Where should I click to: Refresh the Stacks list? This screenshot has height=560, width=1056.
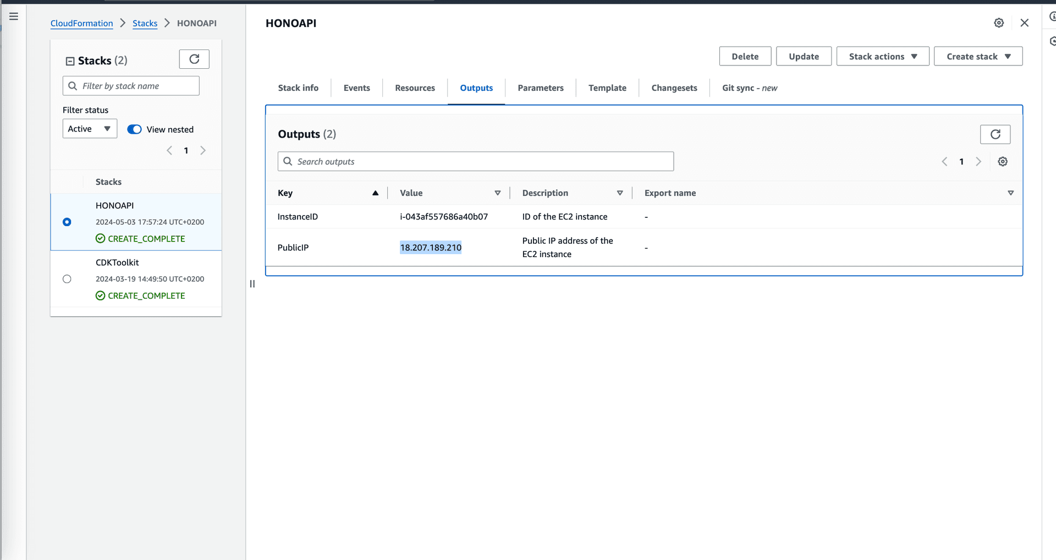[194, 59]
